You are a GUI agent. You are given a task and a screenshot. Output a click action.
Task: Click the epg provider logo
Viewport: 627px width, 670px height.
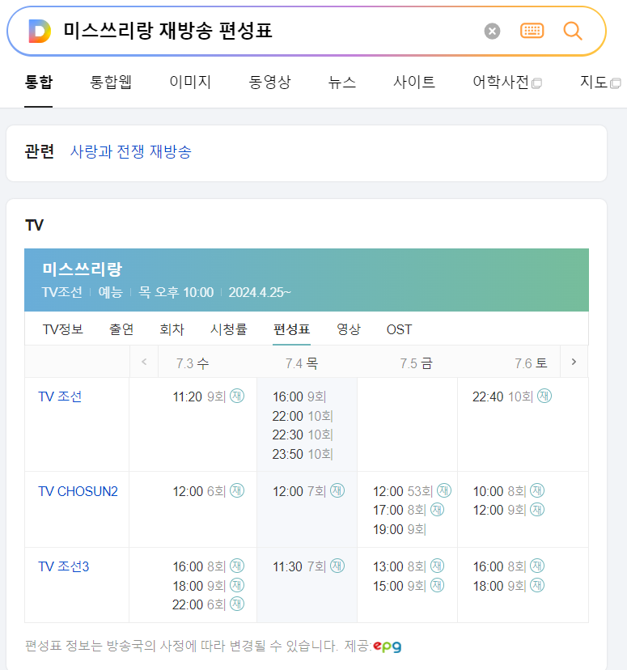(x=388, y=646)
